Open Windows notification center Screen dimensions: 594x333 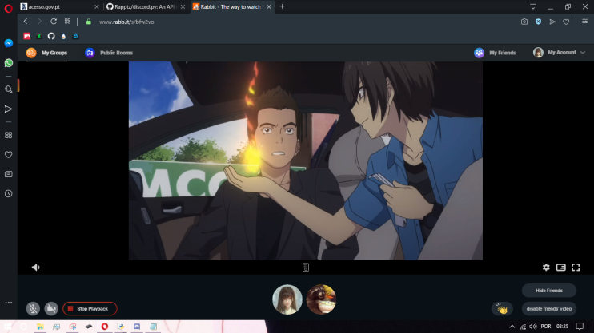(x=580, y=327)
